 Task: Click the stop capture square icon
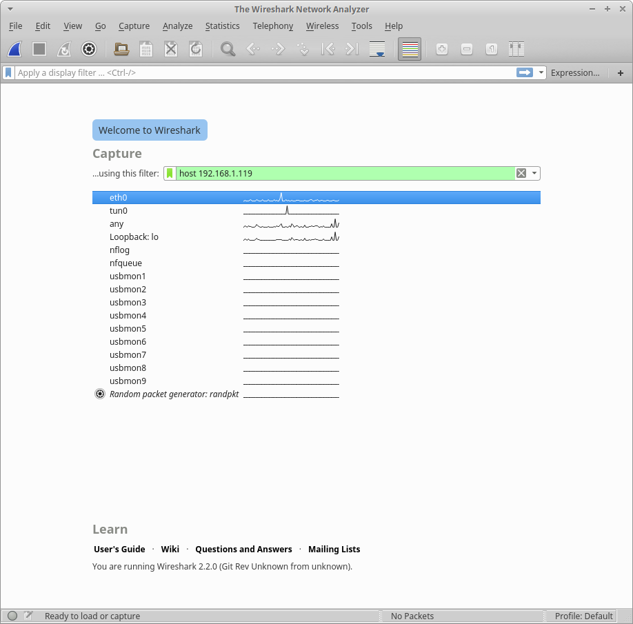39,49
